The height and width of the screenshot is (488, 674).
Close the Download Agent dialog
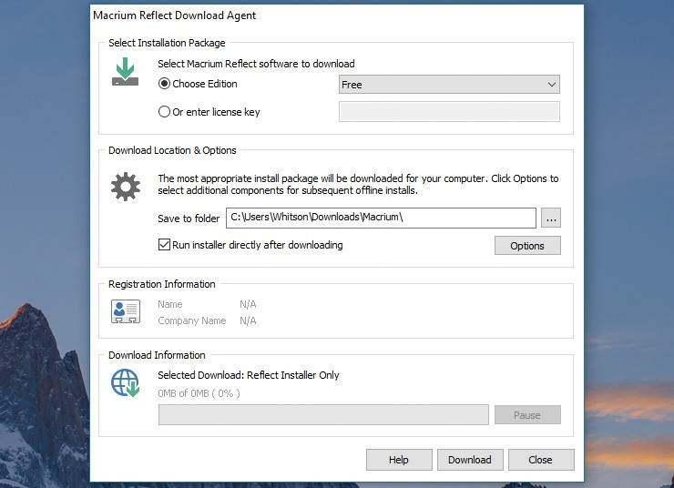pos(541,460)
